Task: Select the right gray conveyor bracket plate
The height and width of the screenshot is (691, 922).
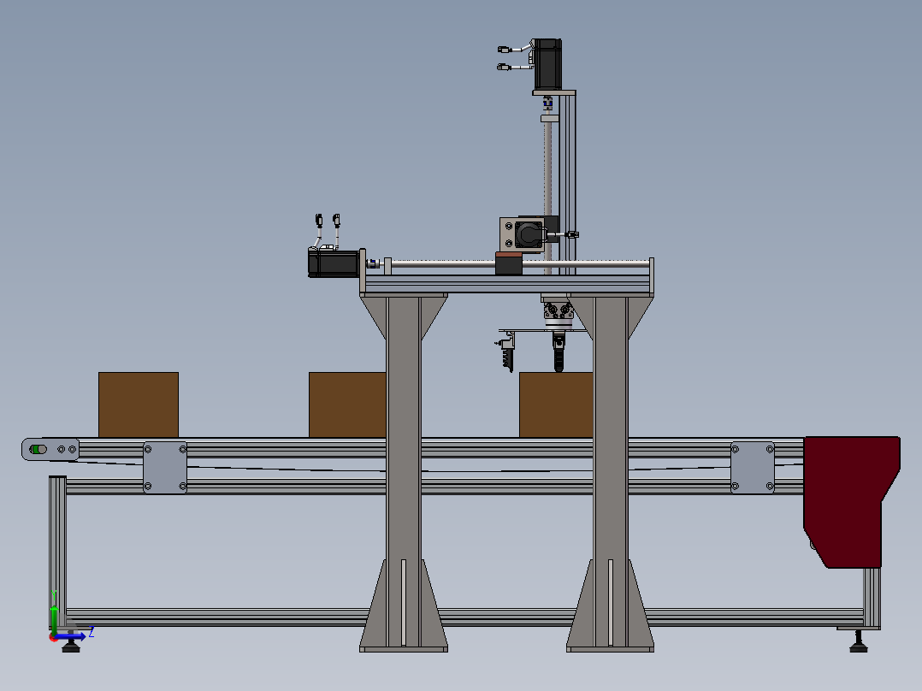Action: pos(753,468)
